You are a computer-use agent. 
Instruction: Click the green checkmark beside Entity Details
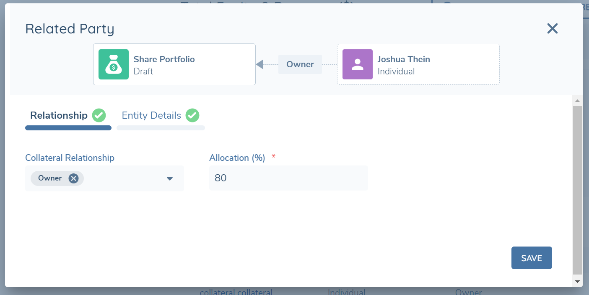click(x=192, y=115)
